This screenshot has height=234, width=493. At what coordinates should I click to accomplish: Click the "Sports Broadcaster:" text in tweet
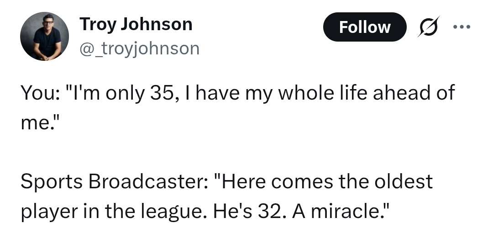coord(113,182)
